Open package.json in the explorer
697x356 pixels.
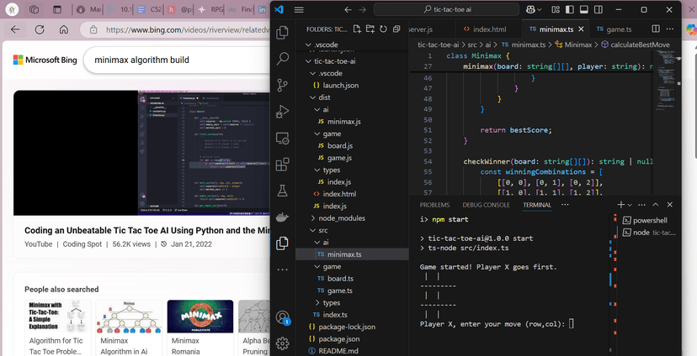[x=339, y=338]
